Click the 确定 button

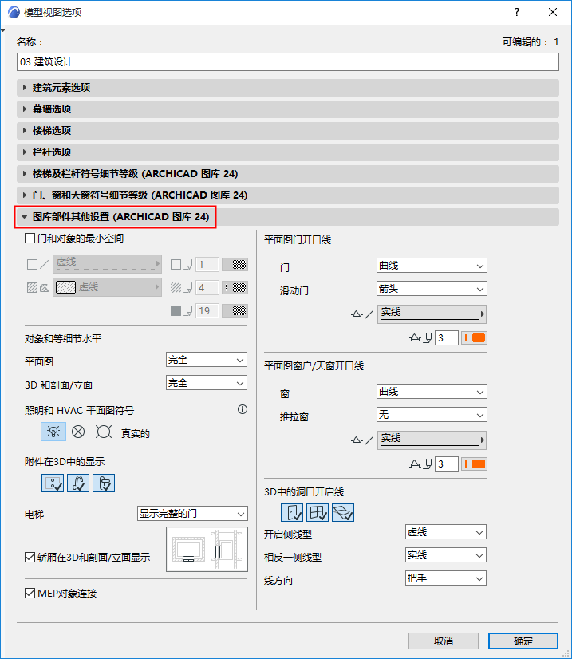coord(523,641)
